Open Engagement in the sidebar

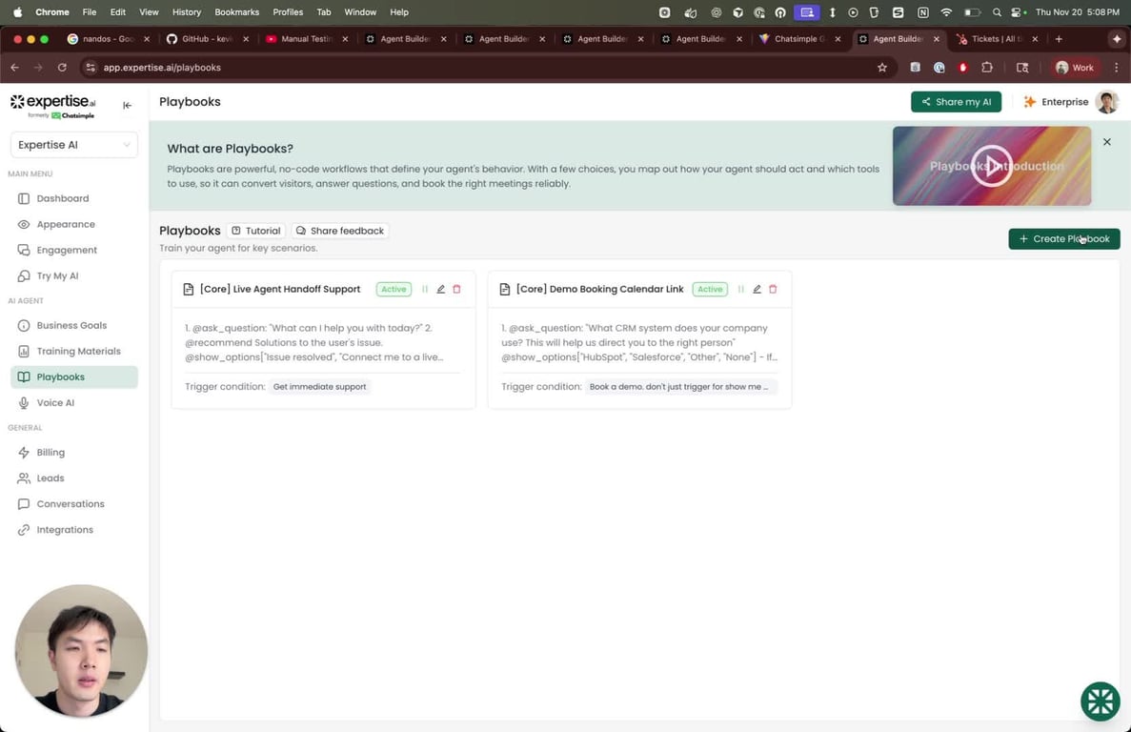tap(74, 251)
